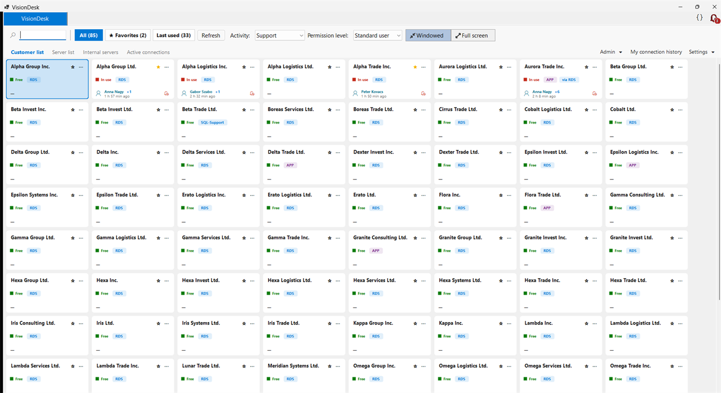
Task: Unfavorite Alpha Group Ltd. gold star
Action: click(x=158, y=67)
